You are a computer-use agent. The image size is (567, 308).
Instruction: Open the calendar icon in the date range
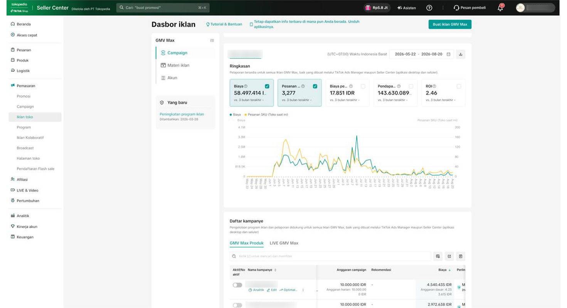pos(448,54)
